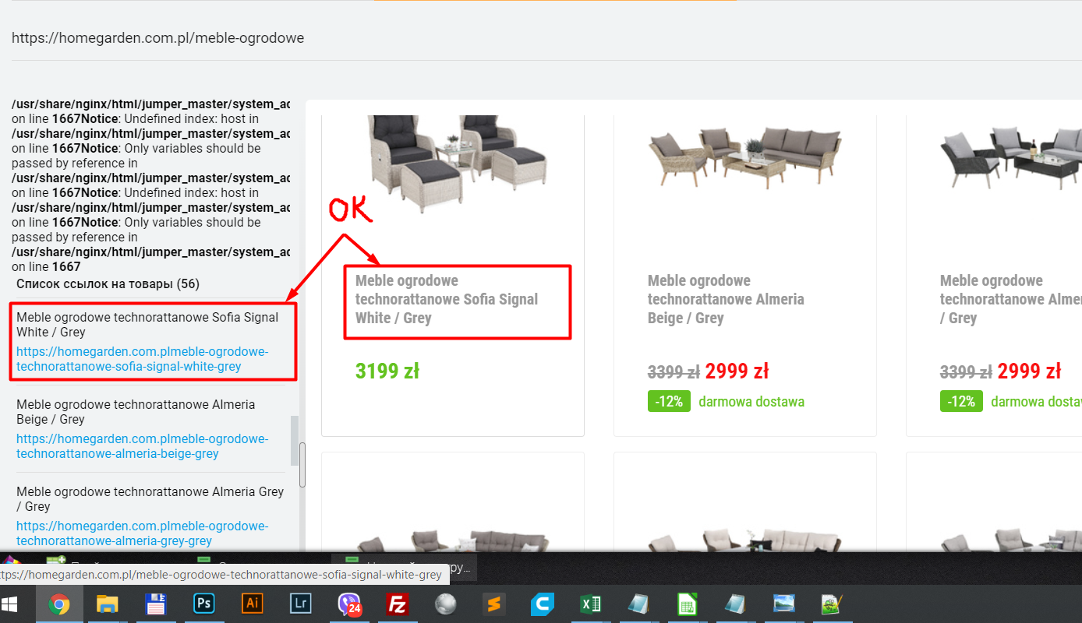
Task: Open Windows Start menu
Action: 11,604
